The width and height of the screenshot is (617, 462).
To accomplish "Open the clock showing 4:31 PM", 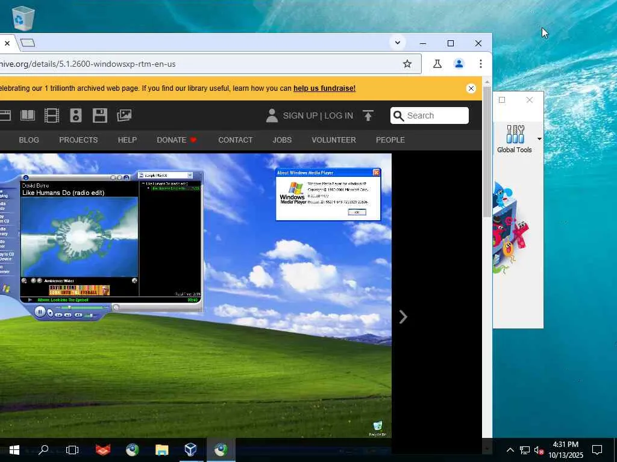I will click(566, 450).
